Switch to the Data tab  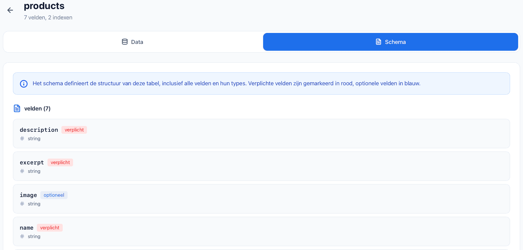click(133, 42)
